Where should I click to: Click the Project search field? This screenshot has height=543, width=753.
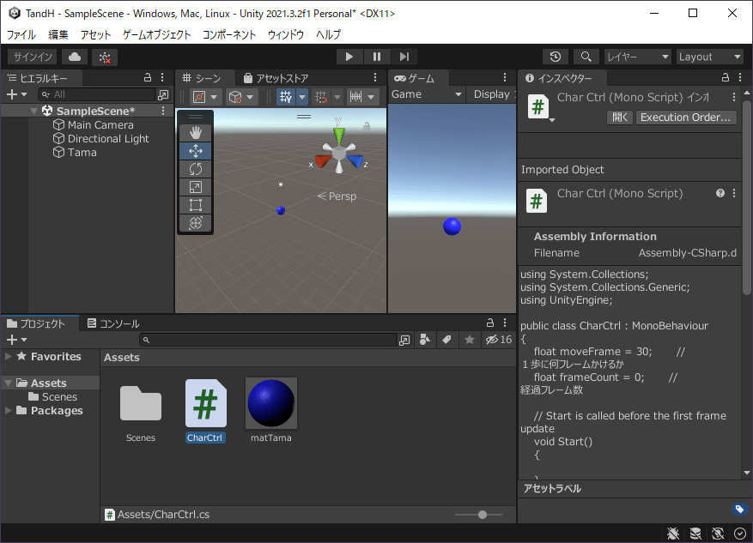[x=268, y=340]
